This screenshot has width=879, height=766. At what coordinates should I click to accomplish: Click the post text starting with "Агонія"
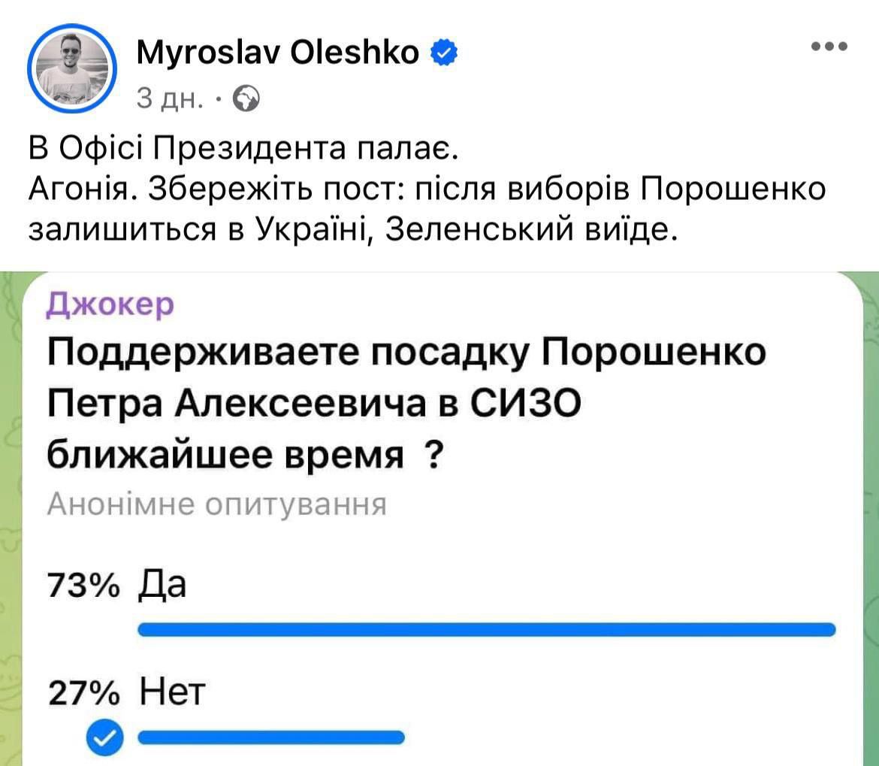coord(427,208)
